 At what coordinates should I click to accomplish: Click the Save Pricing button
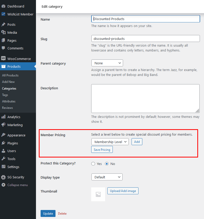[102, 150]
